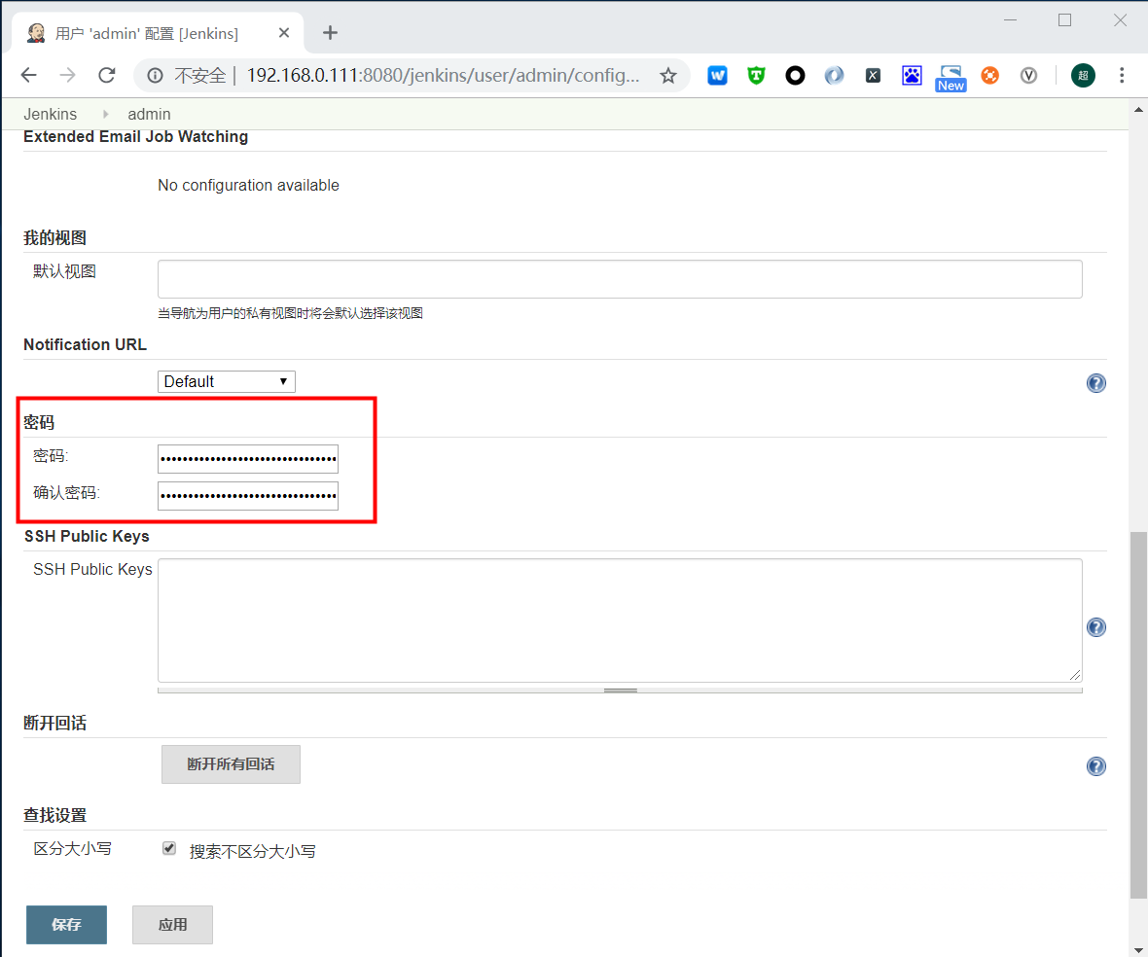Toggle the bookmark star in address bar
1148x957 pixels.
click(668, 75)
